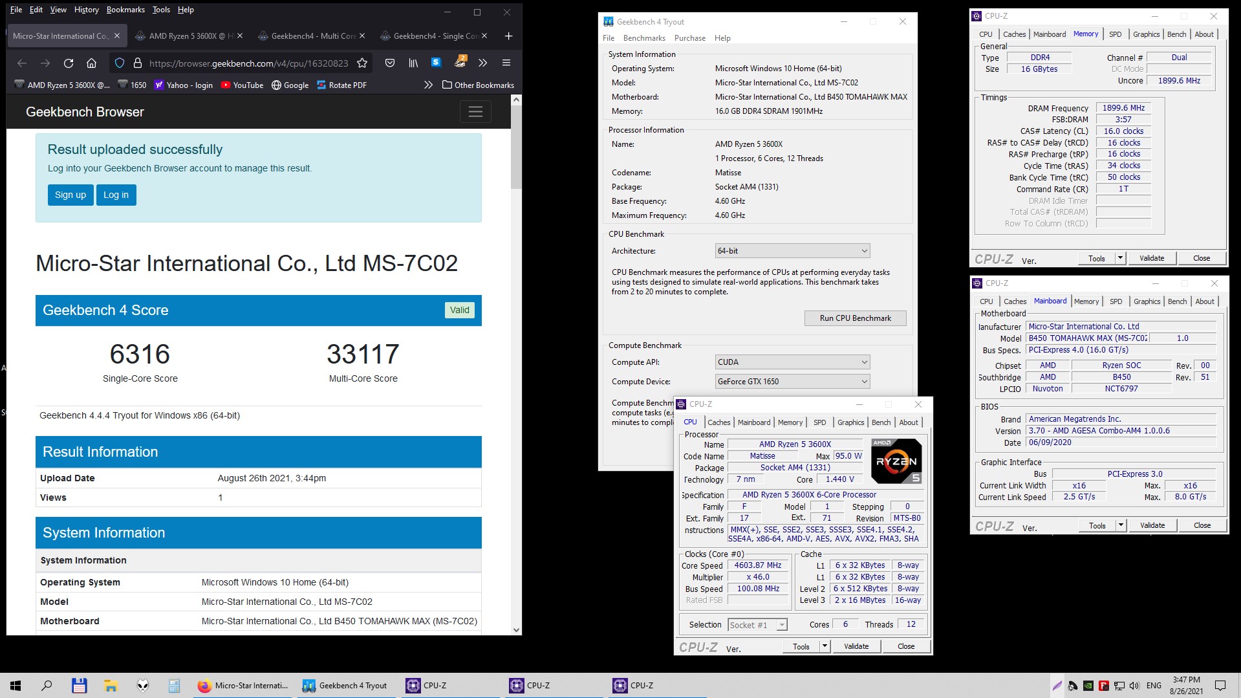Click the NVIDIA icon in system tray
This screenshot has height=698, width=1241.
pyautogui.click(x=1088, y=686)
